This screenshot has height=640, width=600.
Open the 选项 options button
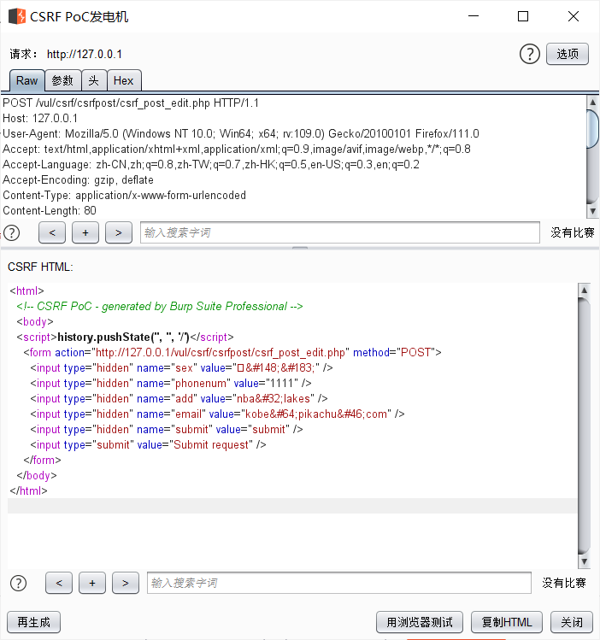[568, 54]
